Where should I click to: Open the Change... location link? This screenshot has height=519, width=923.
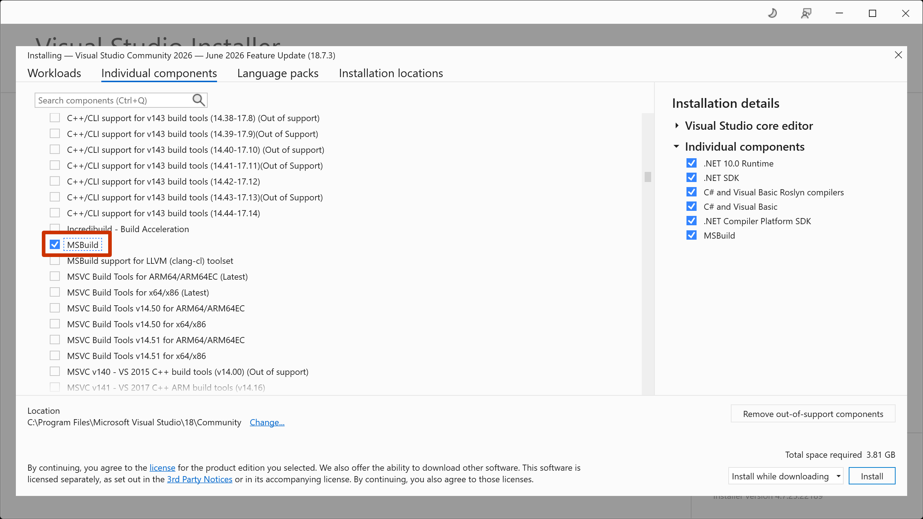tap(267, 422)
